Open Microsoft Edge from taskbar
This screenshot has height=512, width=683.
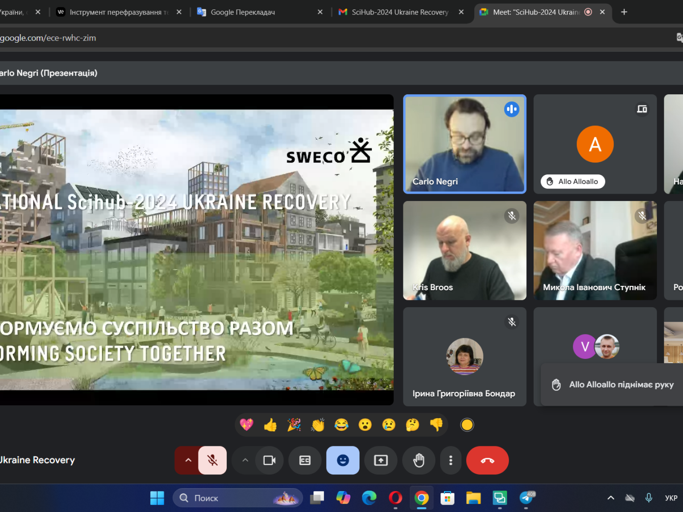pyautogui.click(x=369, y=498)
